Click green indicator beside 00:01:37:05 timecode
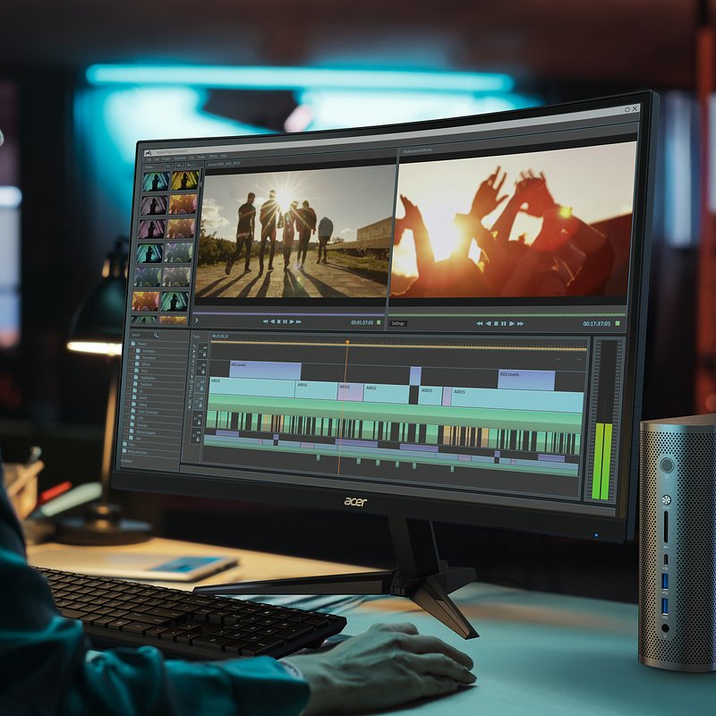The height and width of the screenshot is (716, 716). coord(379,322)
